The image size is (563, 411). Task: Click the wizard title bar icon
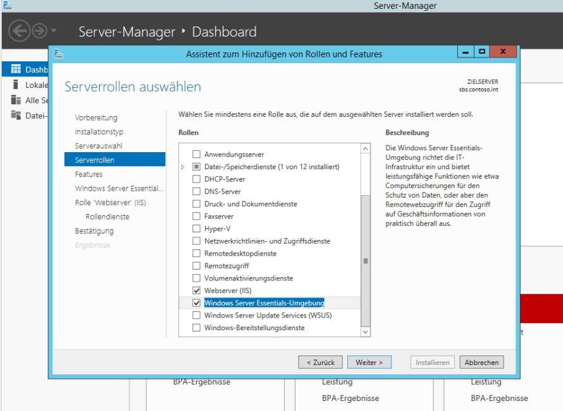[59, 54]
